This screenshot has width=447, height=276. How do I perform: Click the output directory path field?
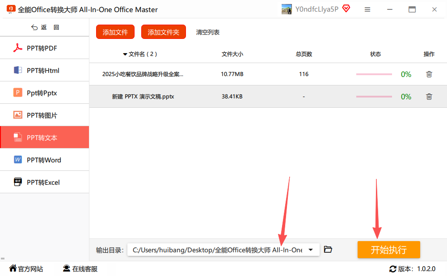click(223, 250)
